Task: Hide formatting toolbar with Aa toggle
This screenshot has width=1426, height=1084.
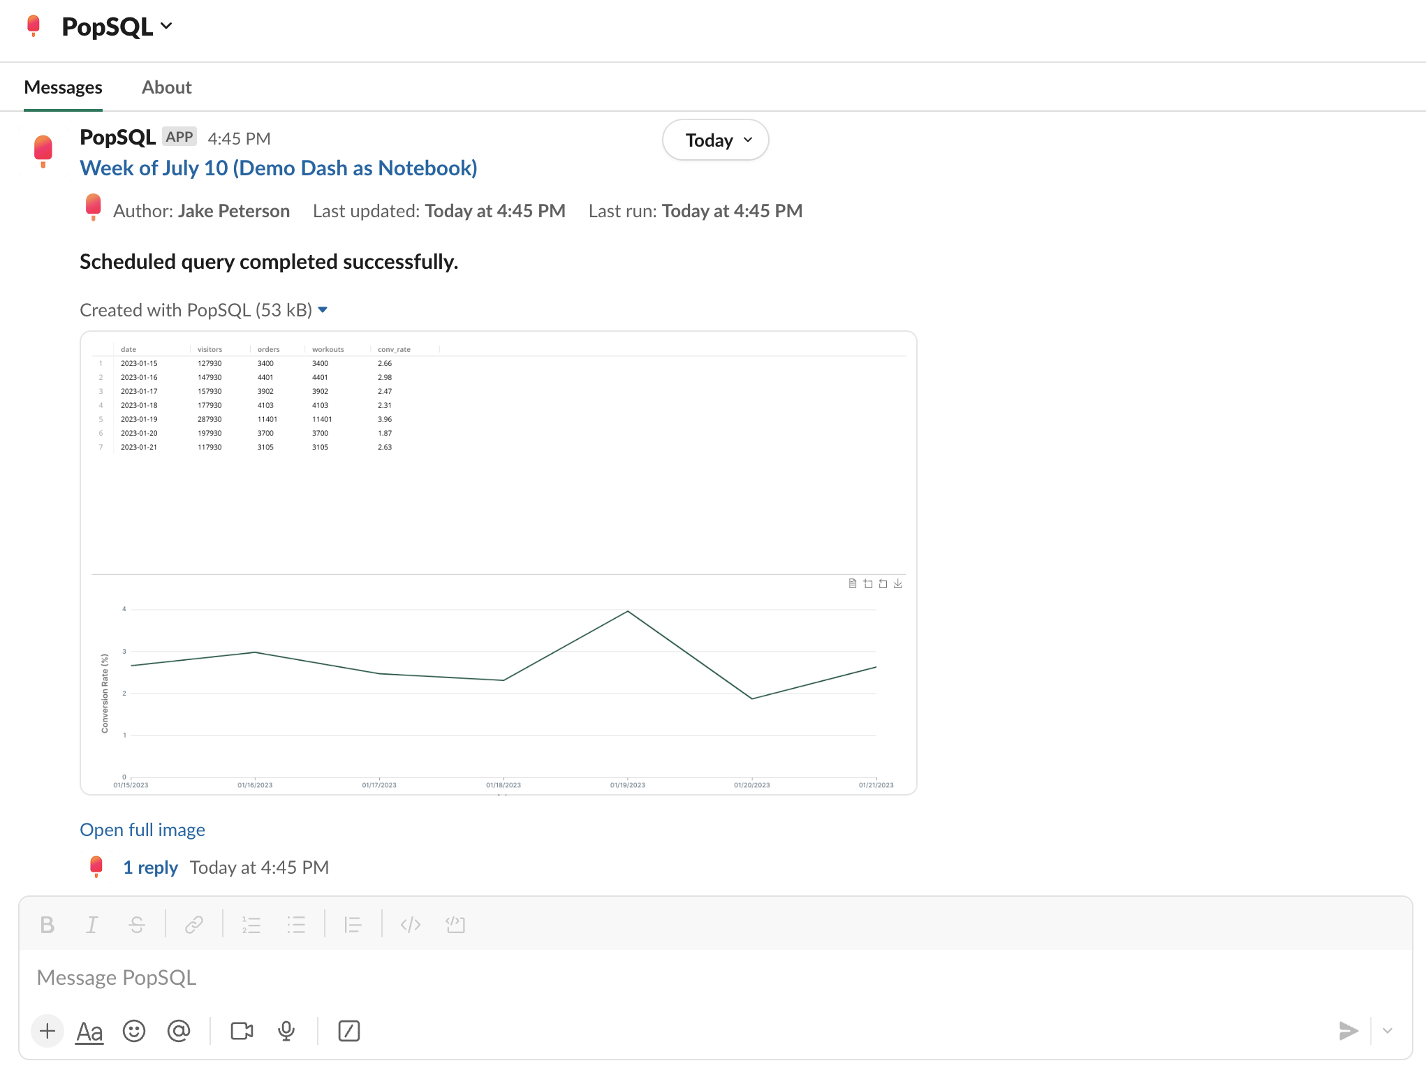Action: 89,1031
